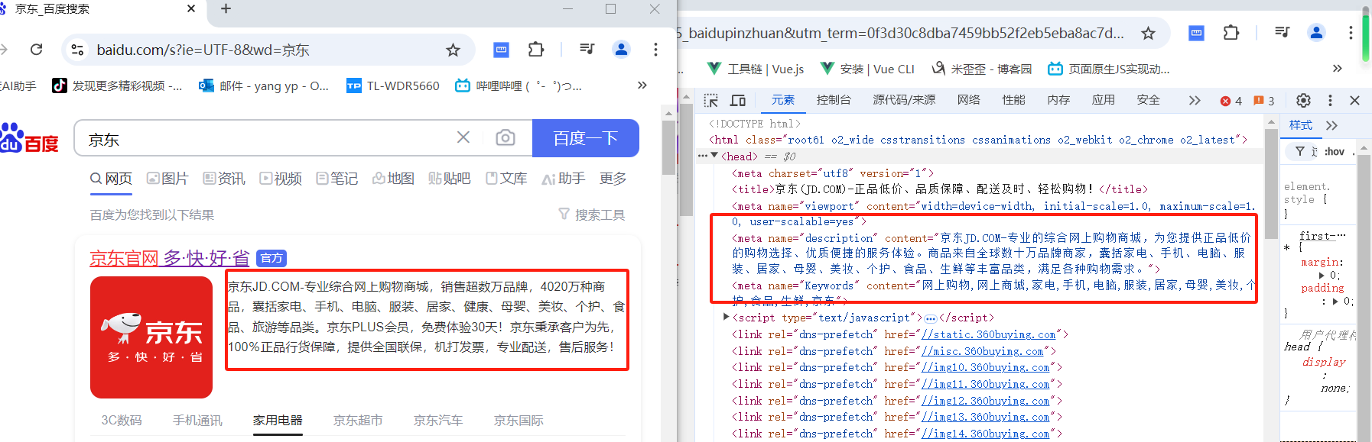This screenshot has width=1372, height=442.
Task: Open 搜索工具 search tools
Action: pos(592,215)
